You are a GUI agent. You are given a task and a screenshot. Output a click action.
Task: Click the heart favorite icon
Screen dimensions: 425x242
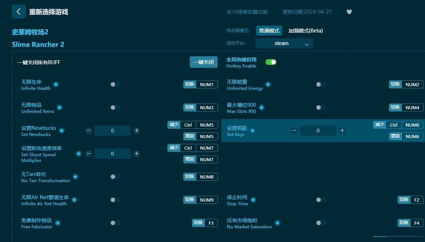tap(349, 12)
